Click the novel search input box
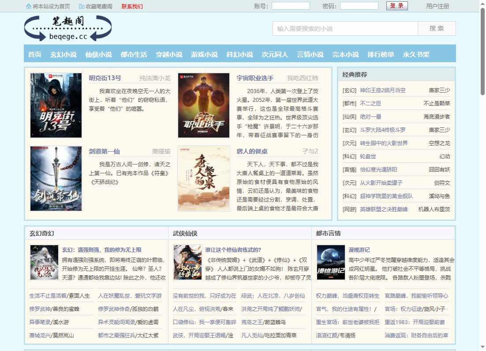Viewport: 486px width, 351px height. coord(345,28)
